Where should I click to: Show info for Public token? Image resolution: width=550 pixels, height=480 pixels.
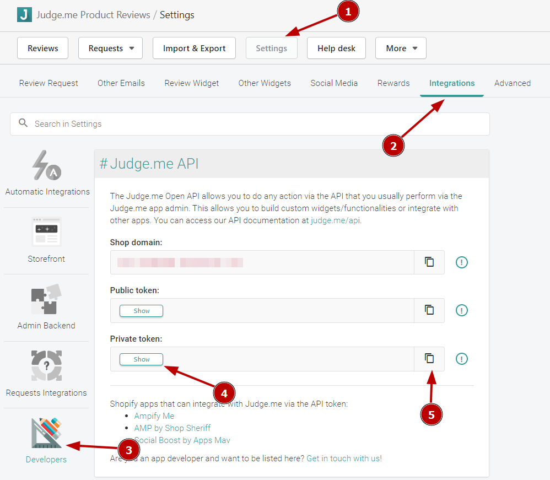pos(462,310)
